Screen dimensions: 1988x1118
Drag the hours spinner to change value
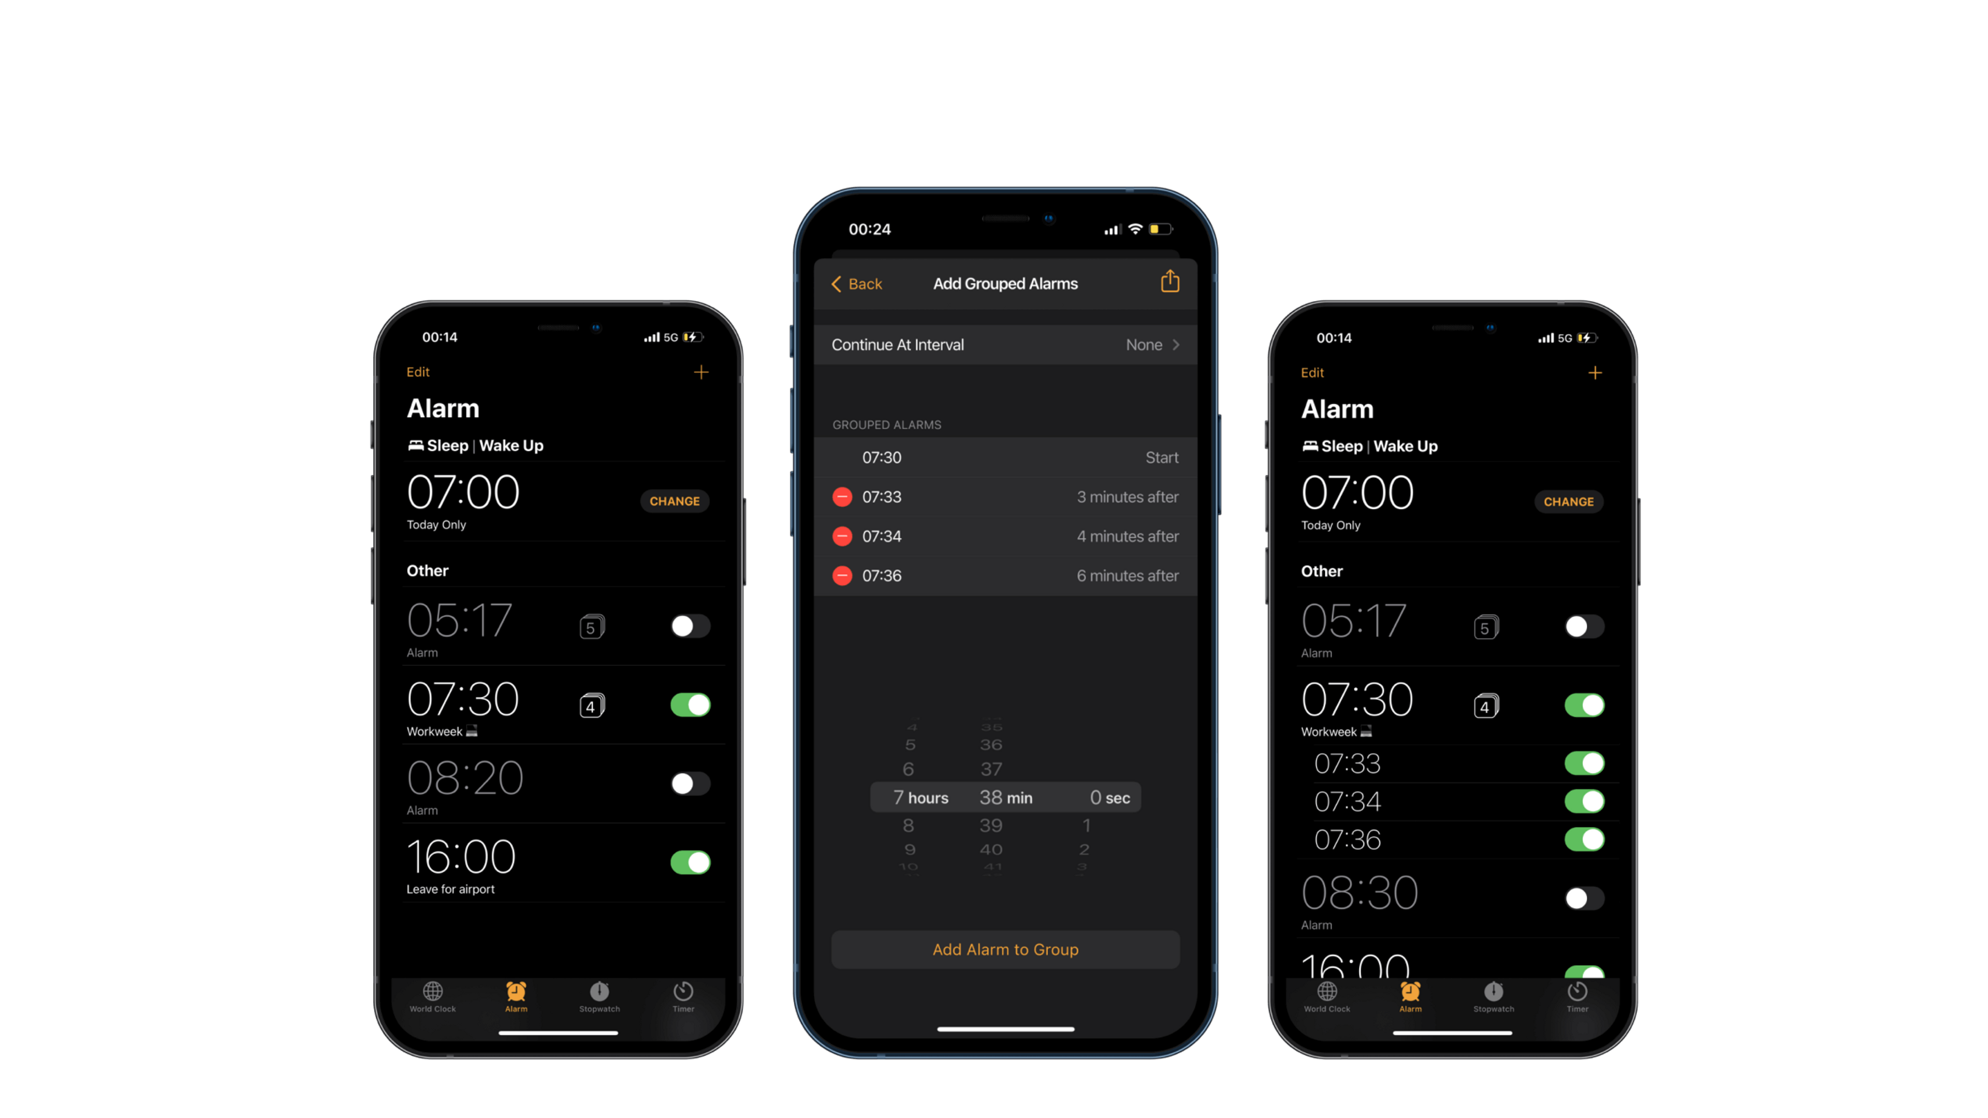click(908, 797)
